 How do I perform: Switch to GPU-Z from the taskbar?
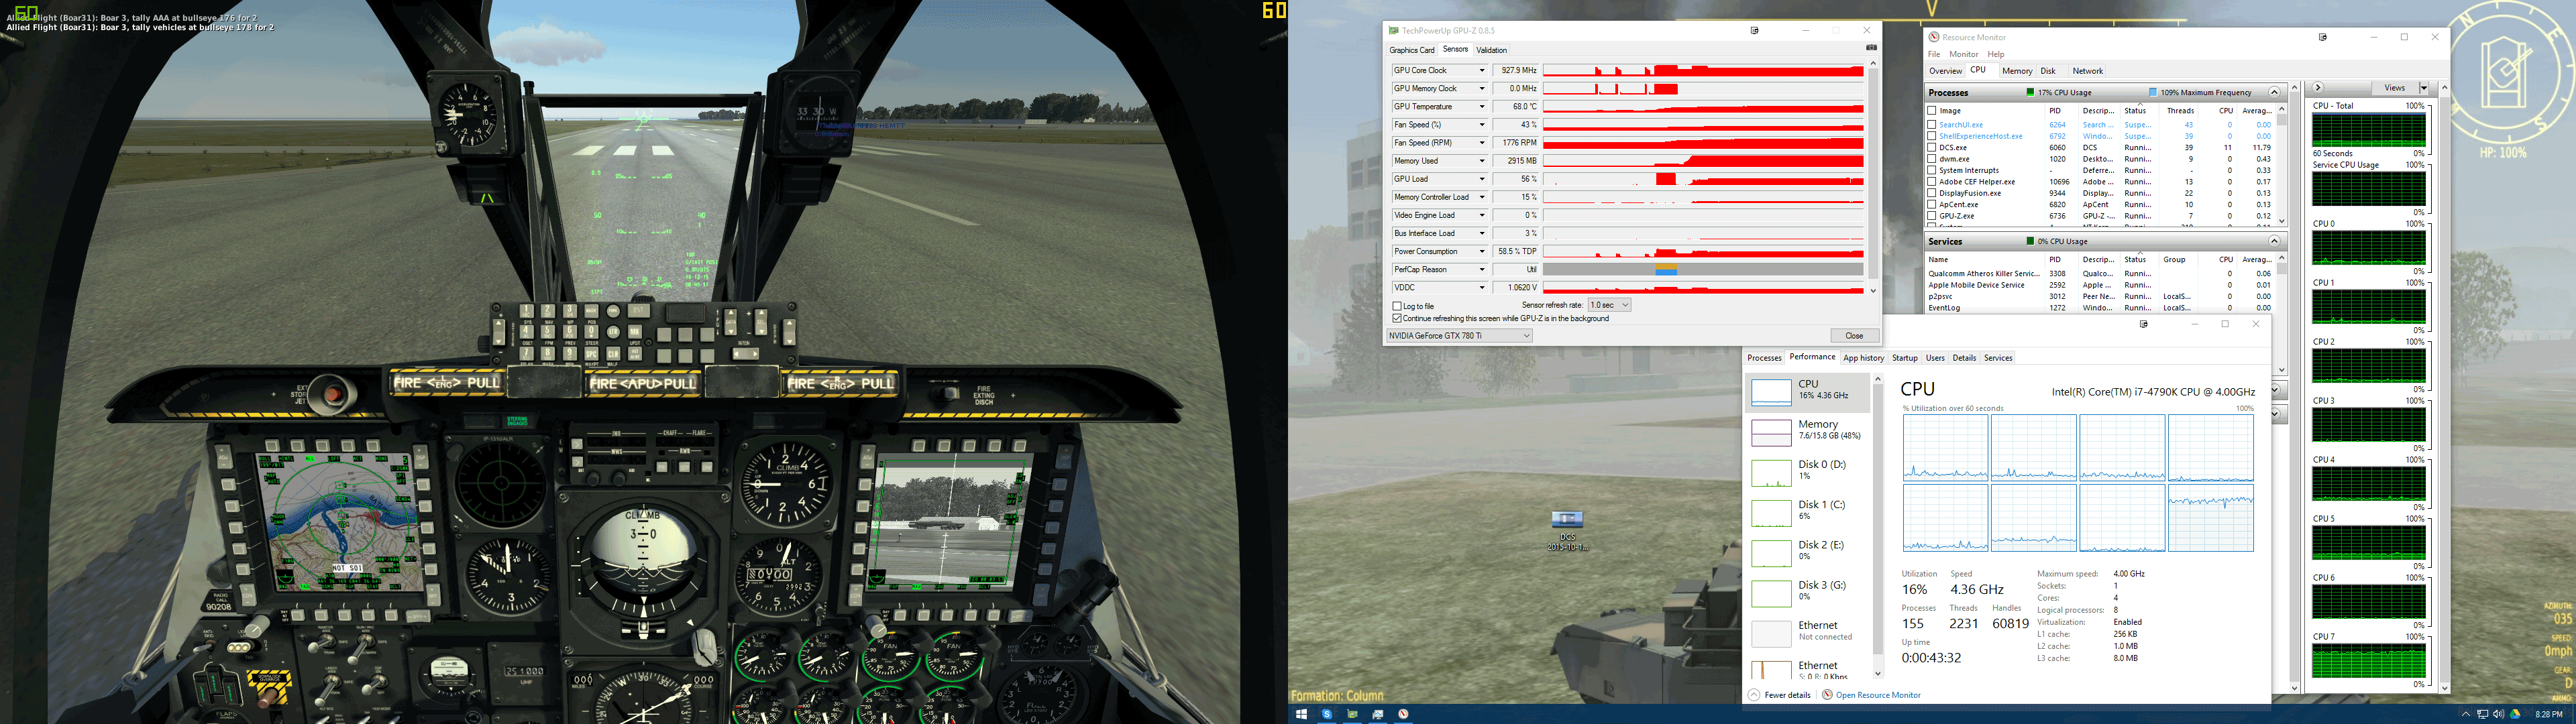[1352, 714]
